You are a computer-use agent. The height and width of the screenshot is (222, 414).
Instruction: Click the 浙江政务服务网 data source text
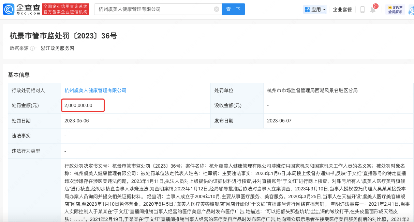[x=57, y=48]
